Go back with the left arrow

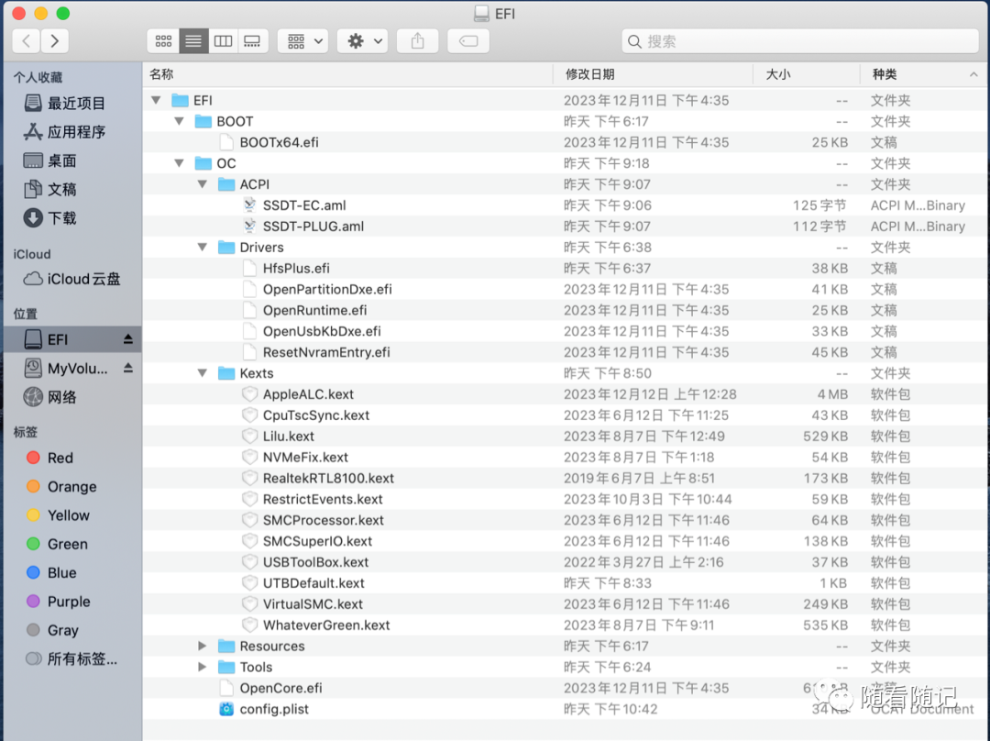coord(26,41)
